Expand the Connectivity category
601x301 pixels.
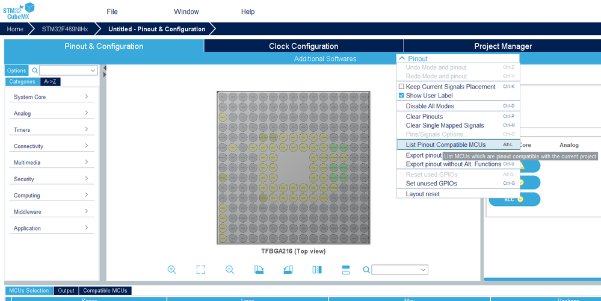click(x=51, y=146)
